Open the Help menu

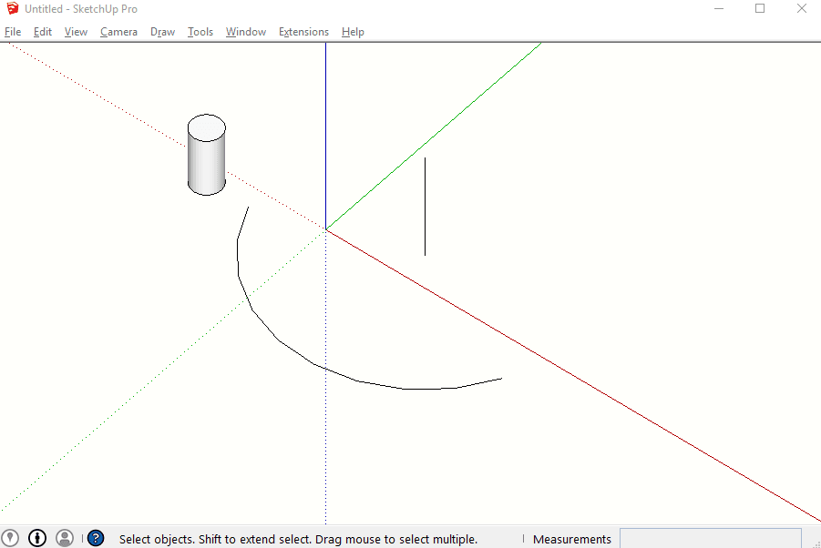click(x=353, y=32)
